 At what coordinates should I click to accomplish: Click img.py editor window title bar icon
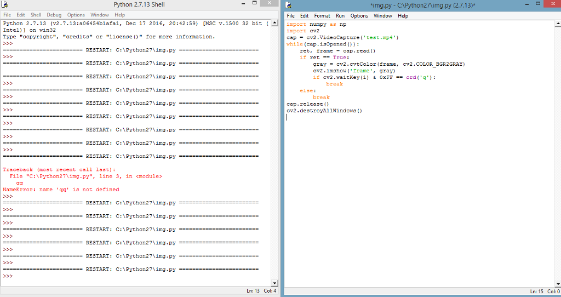(288, 5)
